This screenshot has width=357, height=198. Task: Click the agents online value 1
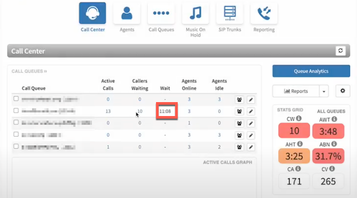189,123
